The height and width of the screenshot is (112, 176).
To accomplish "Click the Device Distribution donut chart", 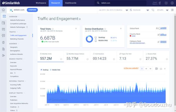I will tap(89, 39).
